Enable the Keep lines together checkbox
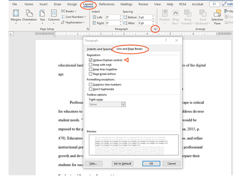242x177 pixels. coord(91,69)
